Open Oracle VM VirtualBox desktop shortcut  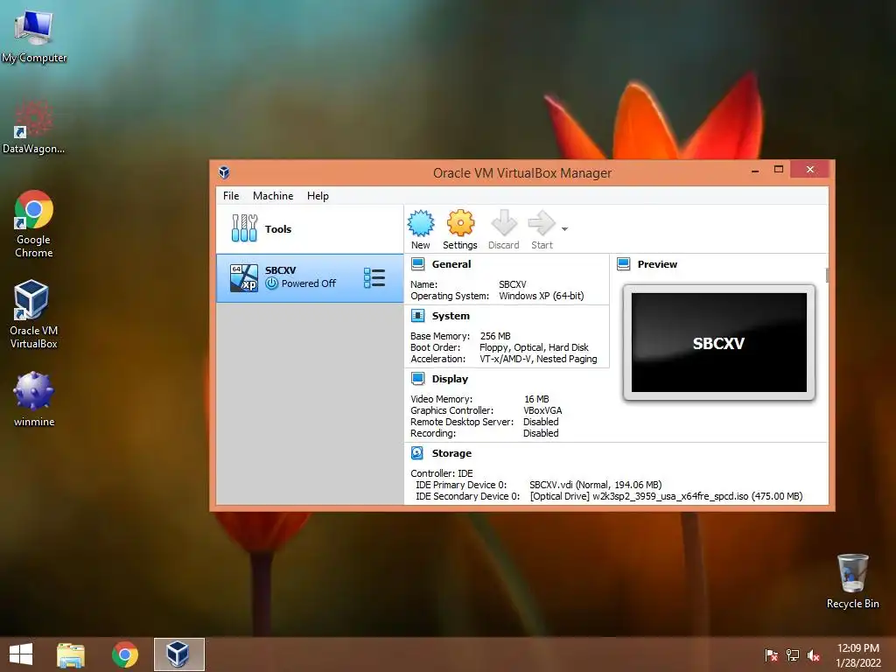[x=34, y=314]
